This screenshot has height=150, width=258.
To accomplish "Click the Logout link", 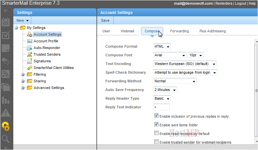I will tap(240, 3).
